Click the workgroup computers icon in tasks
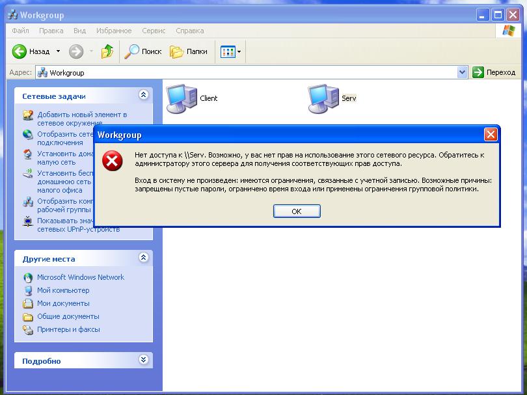This screenshot has height=395, width=527. pos(28,201)
